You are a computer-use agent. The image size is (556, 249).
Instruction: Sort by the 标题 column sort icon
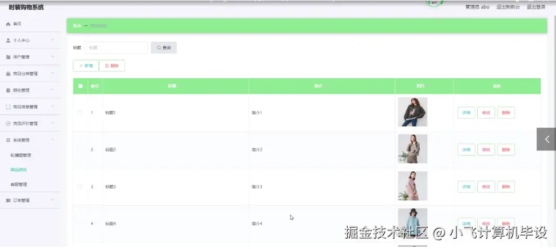(180, 86)
